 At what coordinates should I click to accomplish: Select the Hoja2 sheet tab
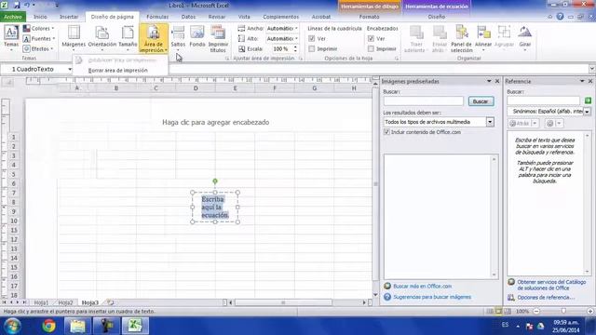(65, 302)
